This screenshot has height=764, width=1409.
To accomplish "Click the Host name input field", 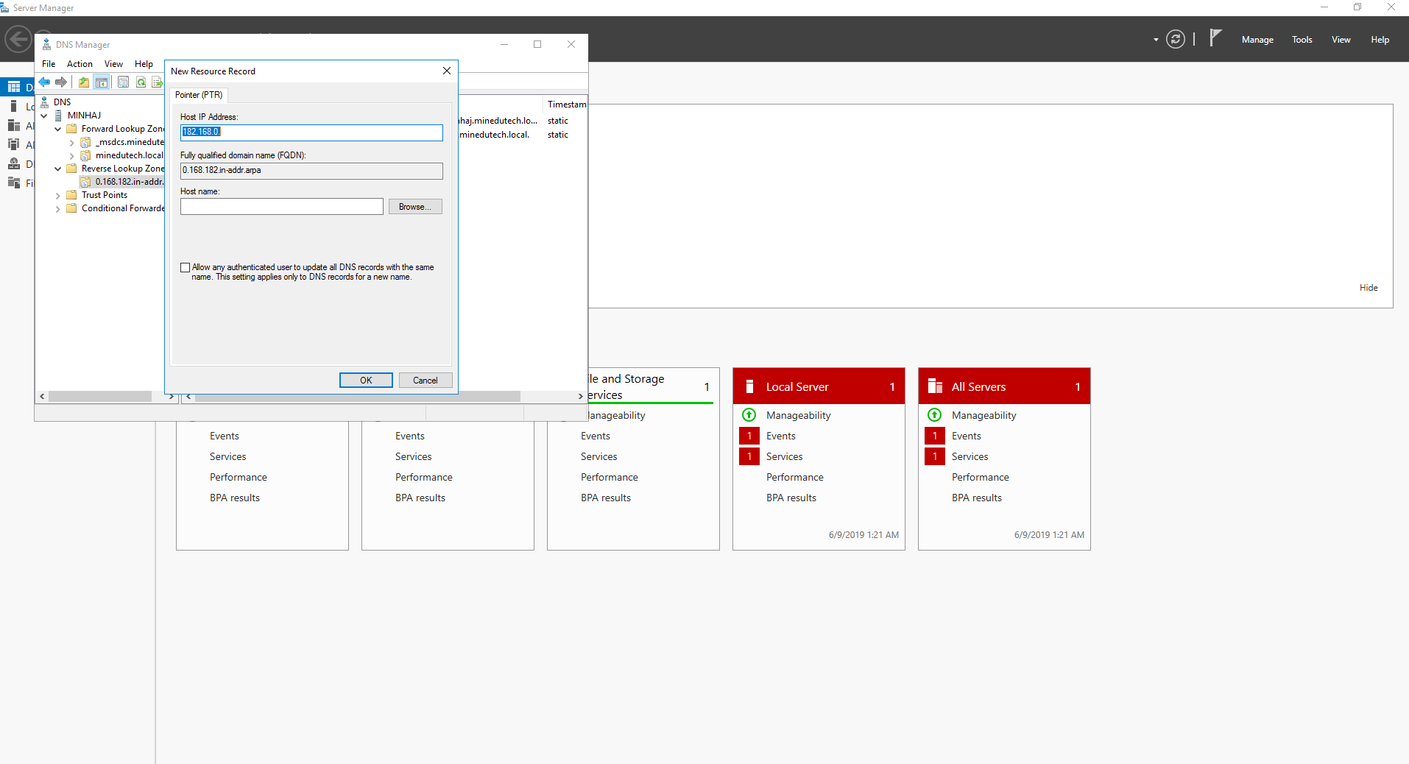I will (x=281, y=207).
